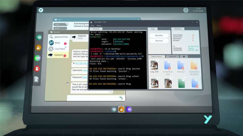The height and width of the screenshot is (136, 243).
Task: Open the first photo thumbnail in the second row
Action: tap(154, 83)
